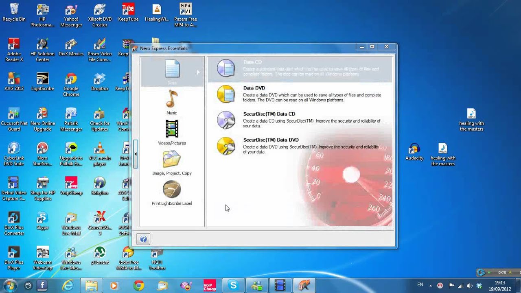521x293 pixels.
Task: Expand Data category submenu arrow
Action: [x=198, y=72]
